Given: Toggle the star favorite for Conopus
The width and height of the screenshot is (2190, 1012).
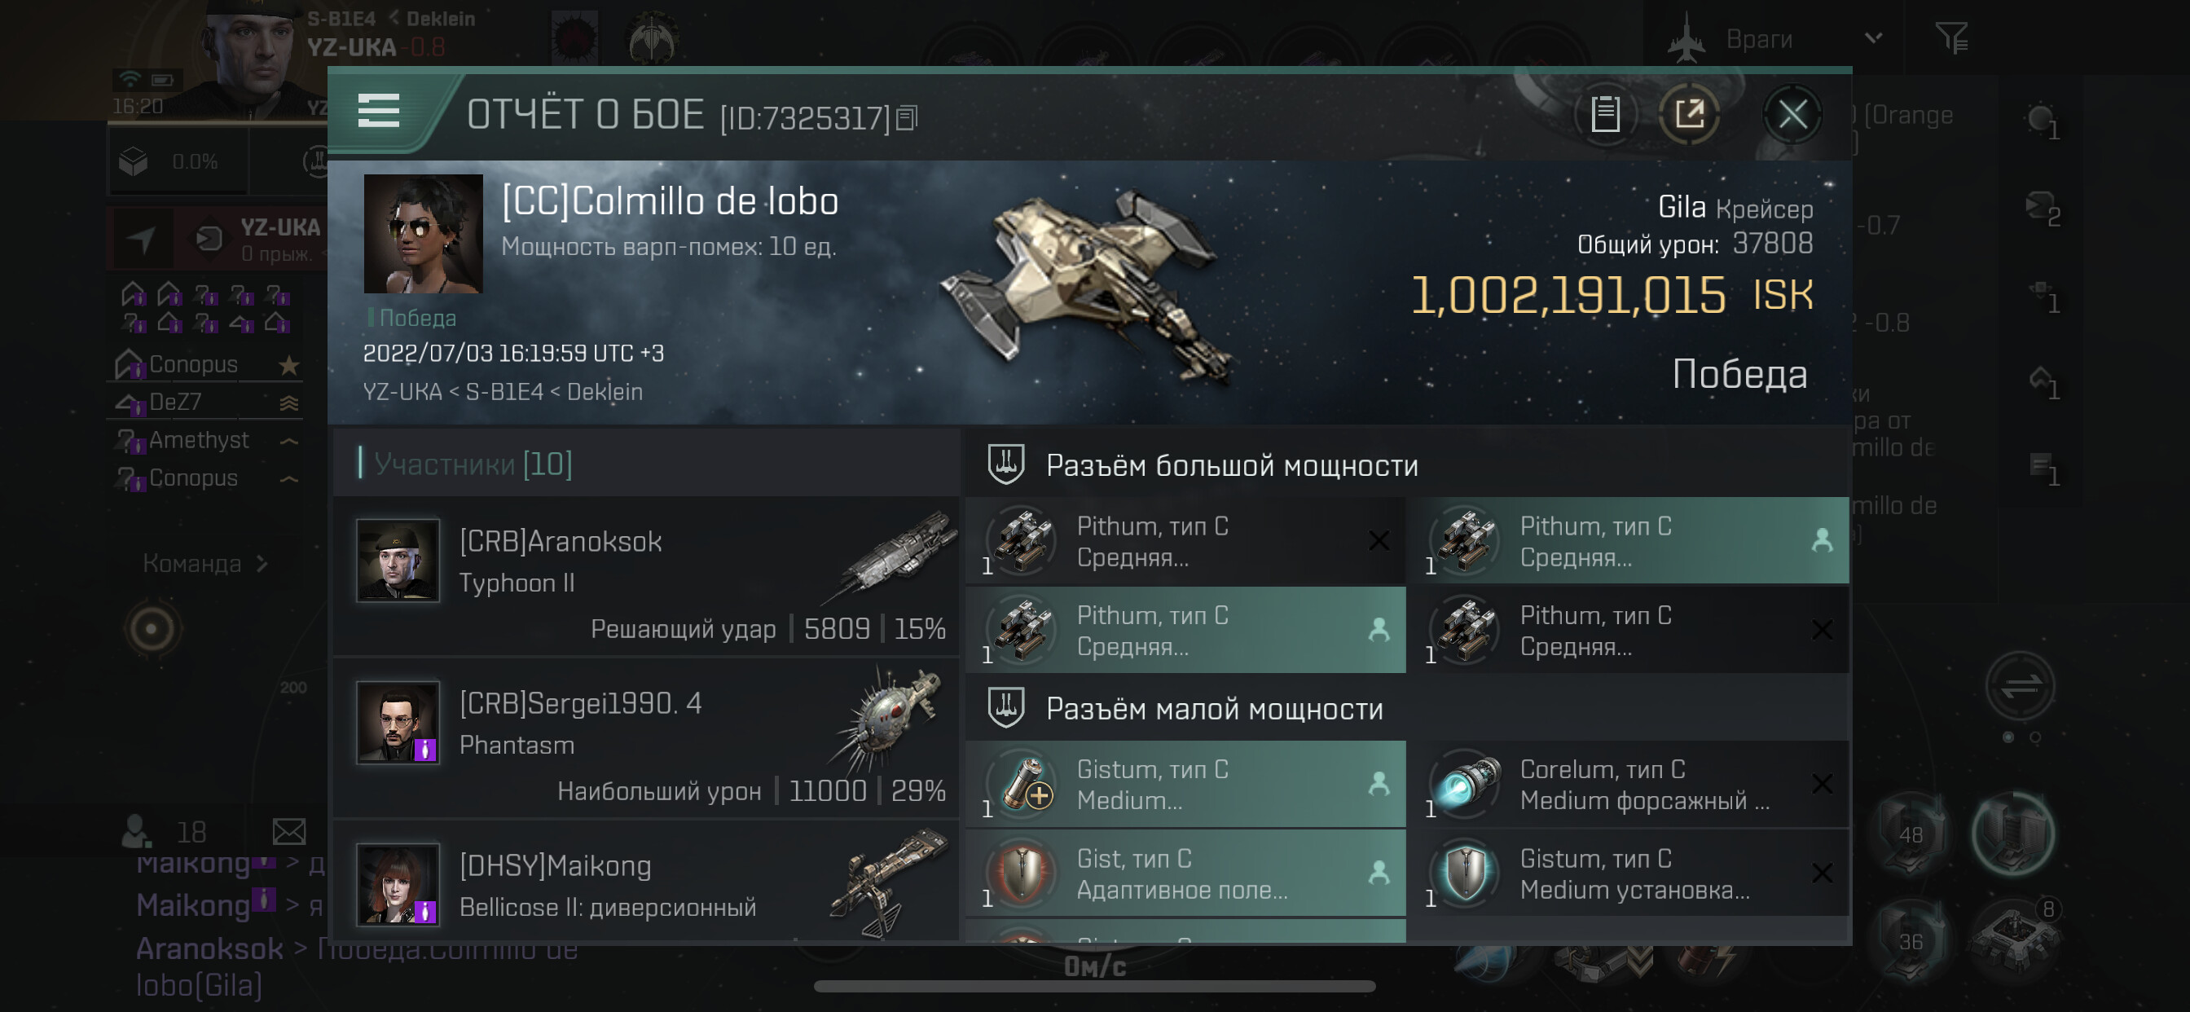Looking at the screenshot, I should 289,365.
